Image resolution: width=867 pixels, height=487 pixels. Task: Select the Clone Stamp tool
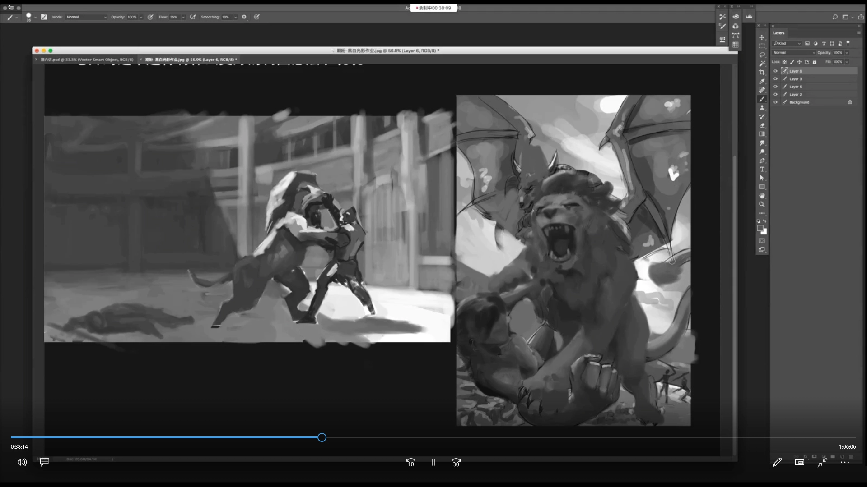click(762, 108)
